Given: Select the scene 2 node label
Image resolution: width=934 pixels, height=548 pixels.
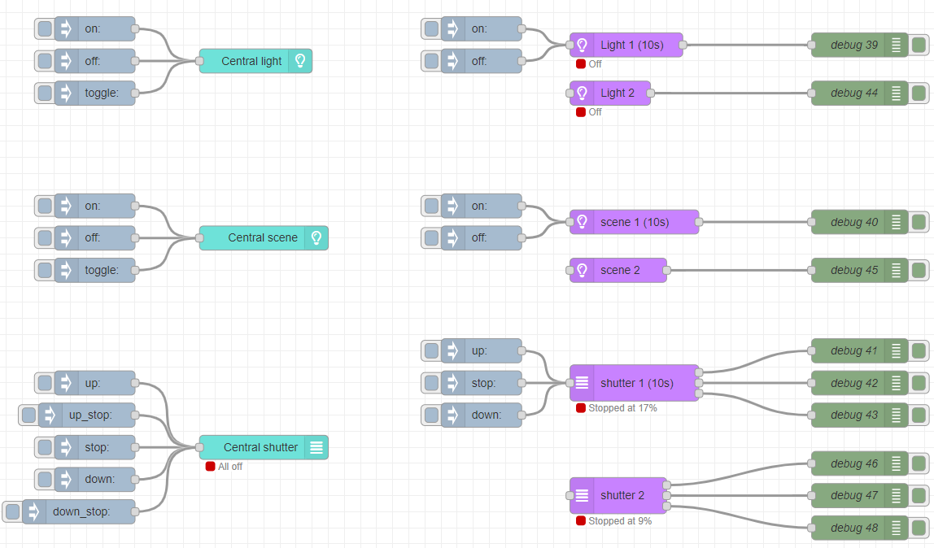Looking at the screenshot, I should click(x=620, y=270).
